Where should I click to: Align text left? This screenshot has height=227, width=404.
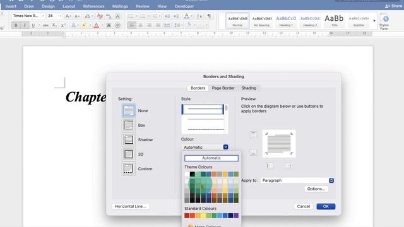[x=132, y=25]
